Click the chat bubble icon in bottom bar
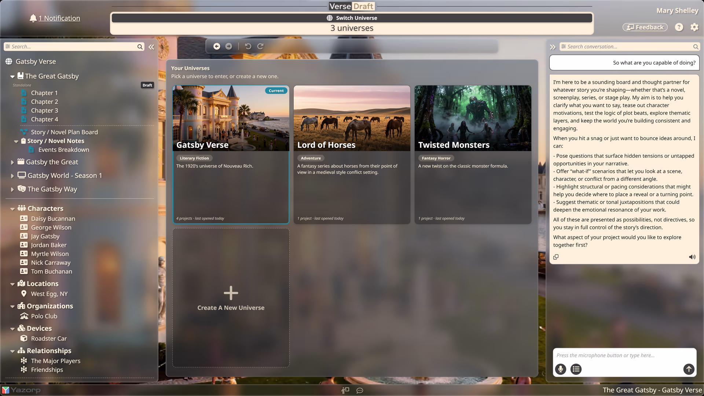The width and height of the screenshot is (704, 396). (x=360, y=390)
